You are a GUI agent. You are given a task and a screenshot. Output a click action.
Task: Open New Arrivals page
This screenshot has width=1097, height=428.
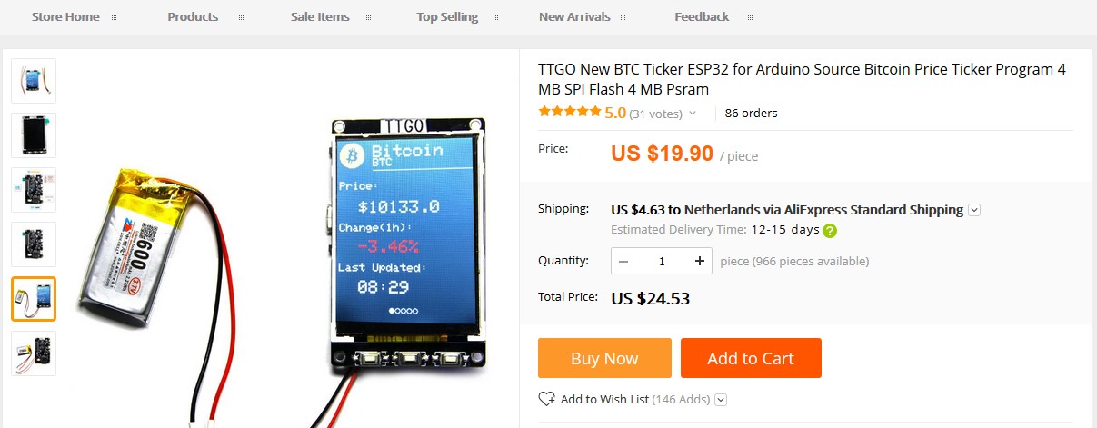[574, 16]
